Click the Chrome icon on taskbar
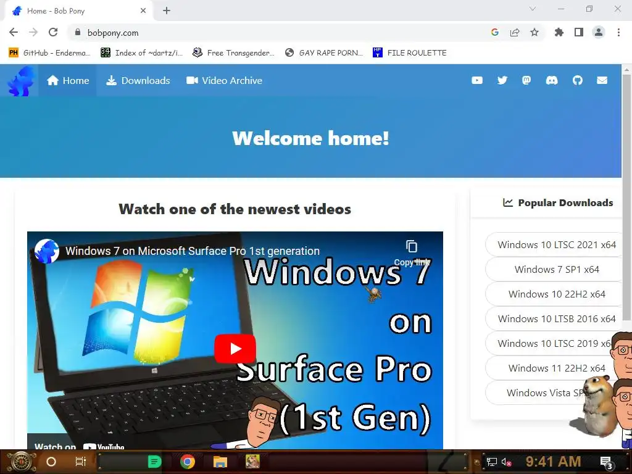Viewport: 632px width, 474px height. (188, 462)
